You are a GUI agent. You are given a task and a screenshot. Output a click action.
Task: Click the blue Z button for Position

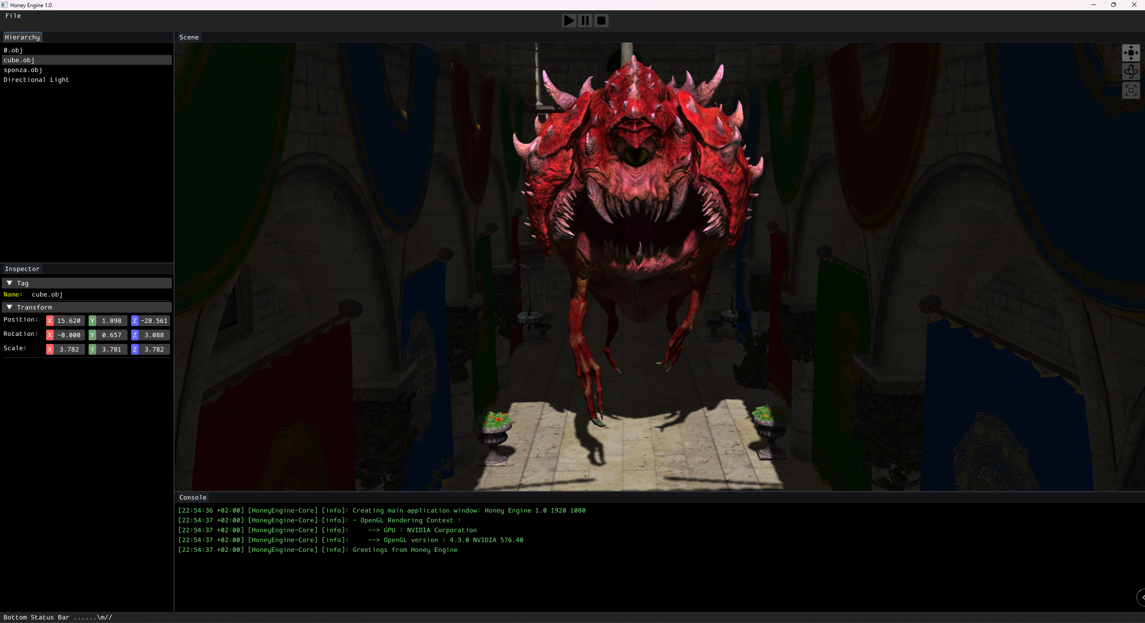pos(135,321)
